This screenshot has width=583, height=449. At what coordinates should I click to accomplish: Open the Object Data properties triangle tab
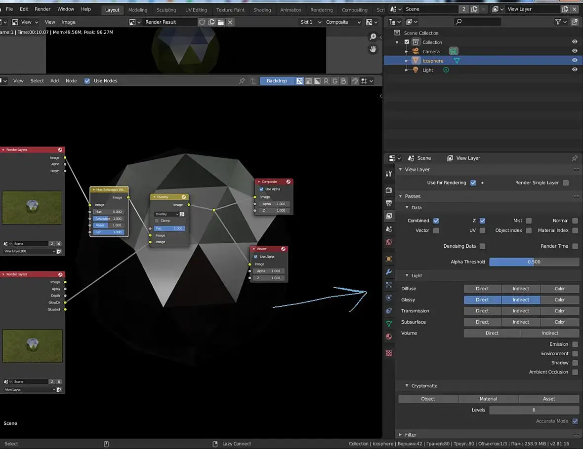(x=389, y=324)
